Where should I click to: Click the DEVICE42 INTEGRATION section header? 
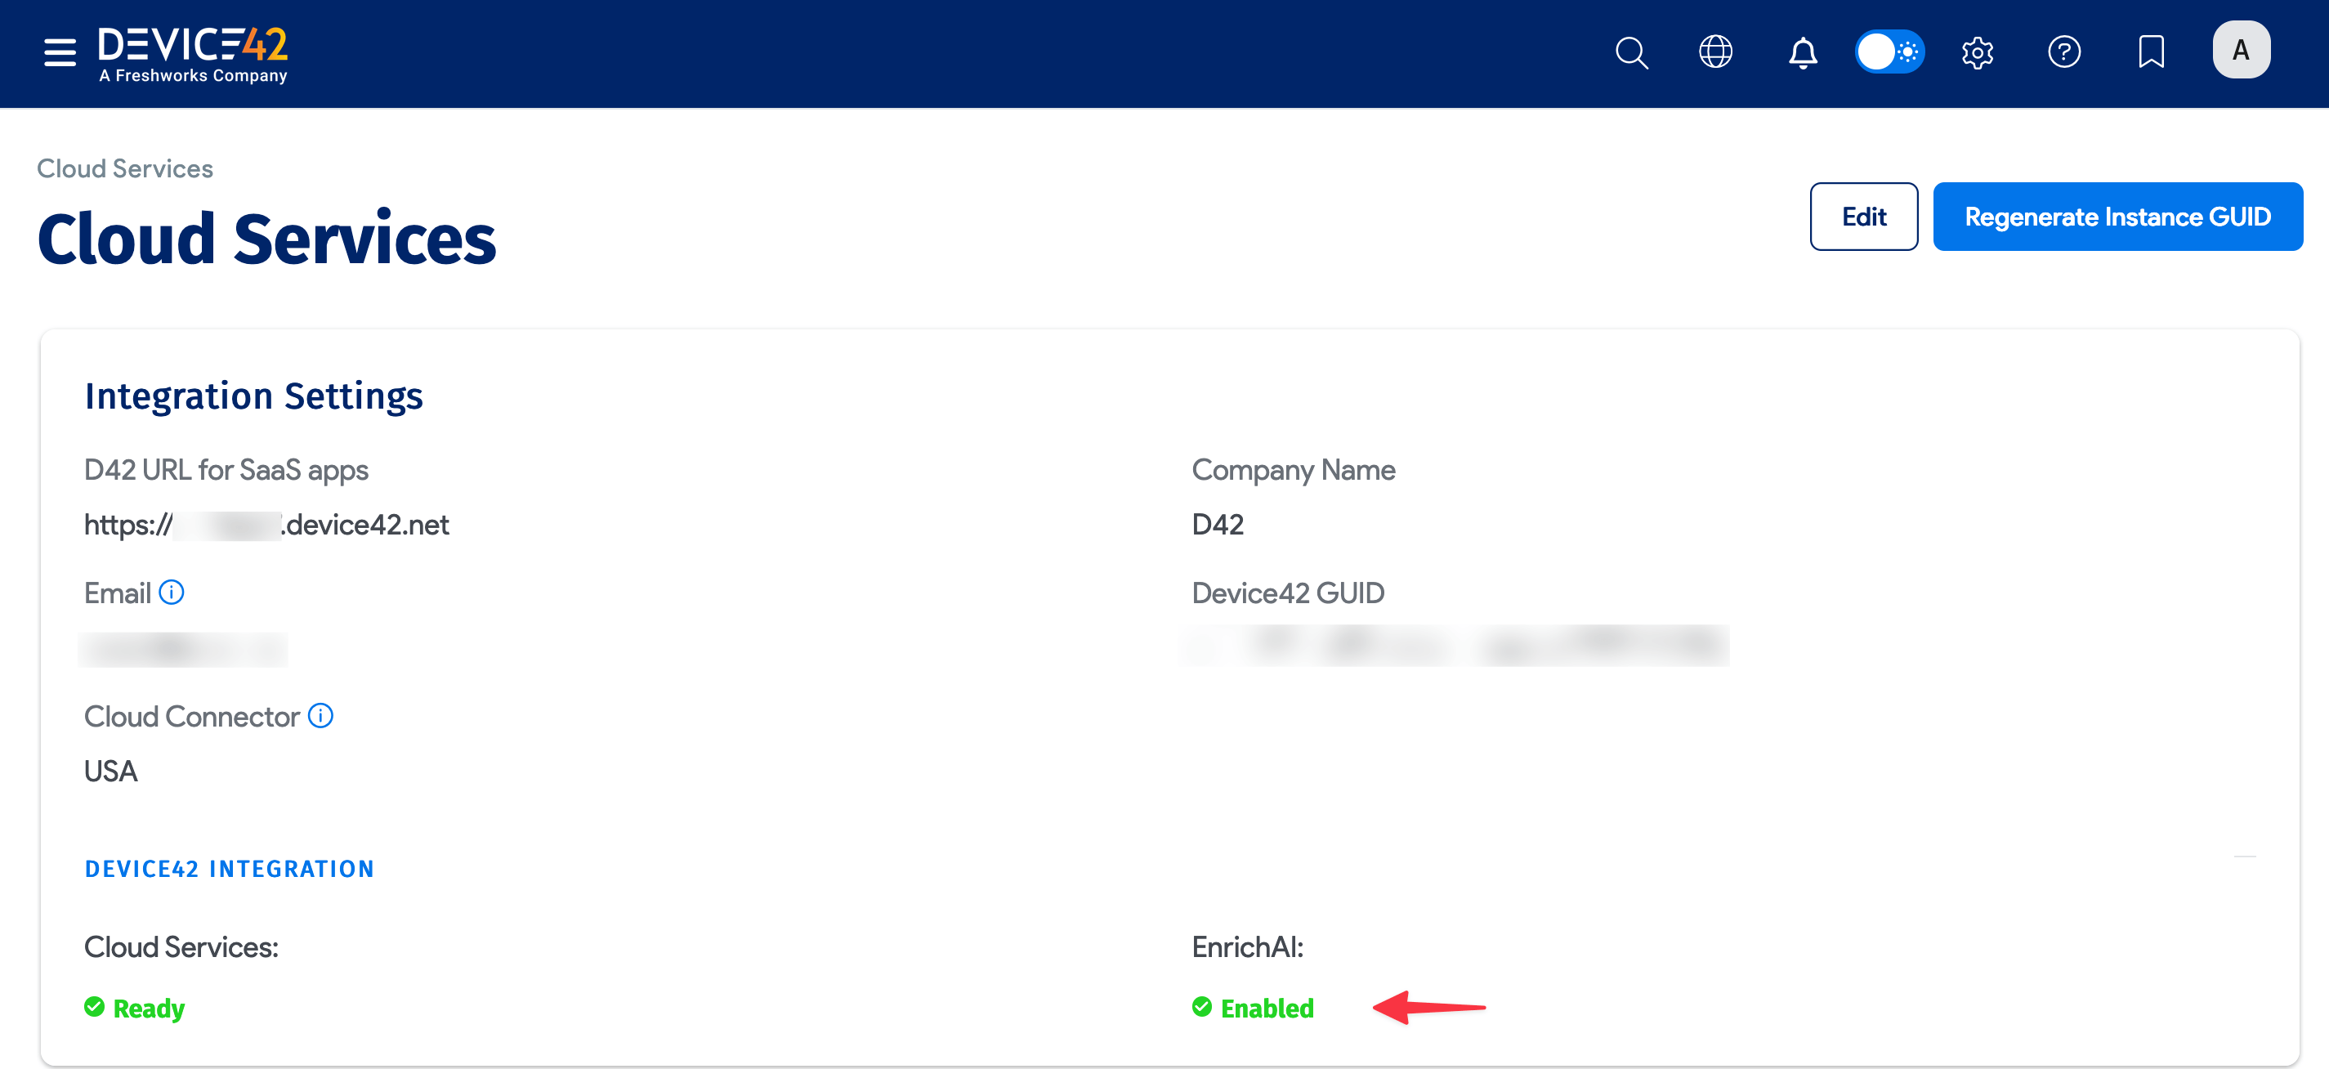click(x=229, y=868)
